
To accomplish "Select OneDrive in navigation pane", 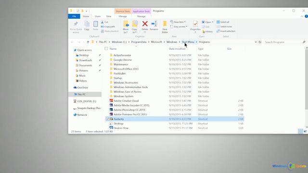I will point(81,87).
